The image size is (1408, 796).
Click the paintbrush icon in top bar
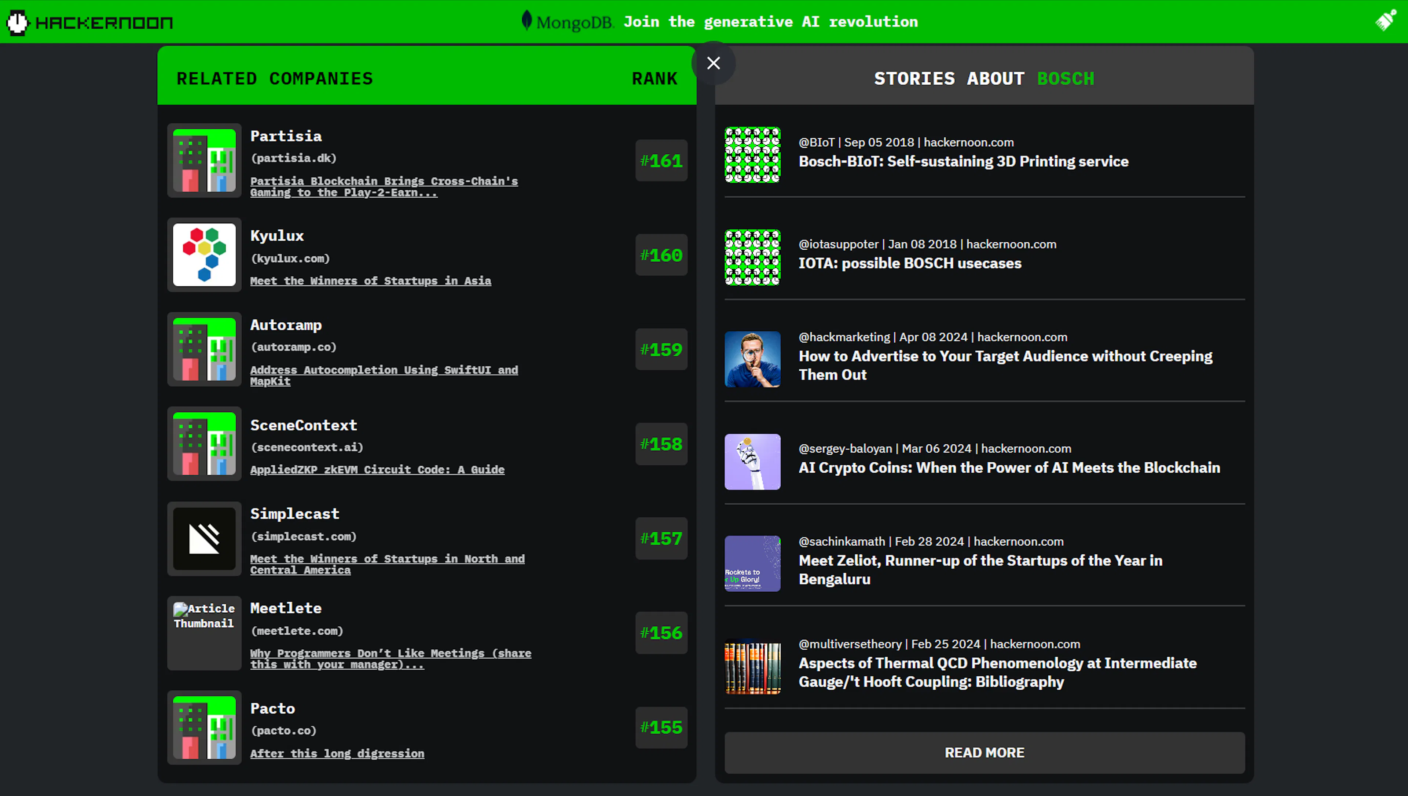1385,21
